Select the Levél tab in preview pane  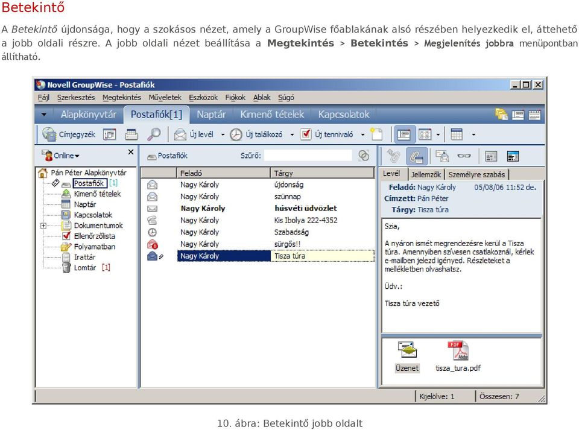tap(391, 174)
